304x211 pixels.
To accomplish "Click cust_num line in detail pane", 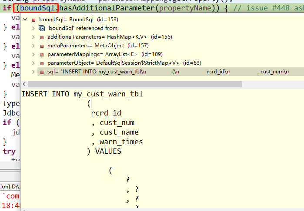I will tap(113, 123).
